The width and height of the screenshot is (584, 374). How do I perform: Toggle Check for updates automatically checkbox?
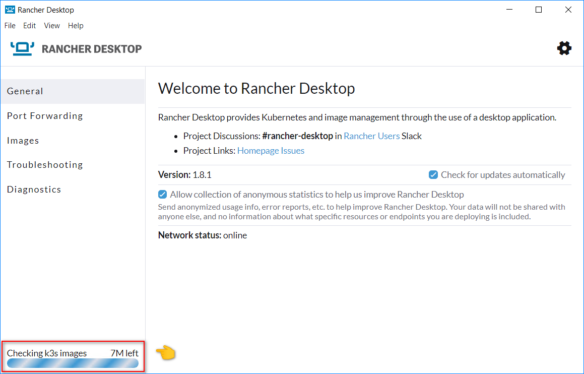[433, 175]
